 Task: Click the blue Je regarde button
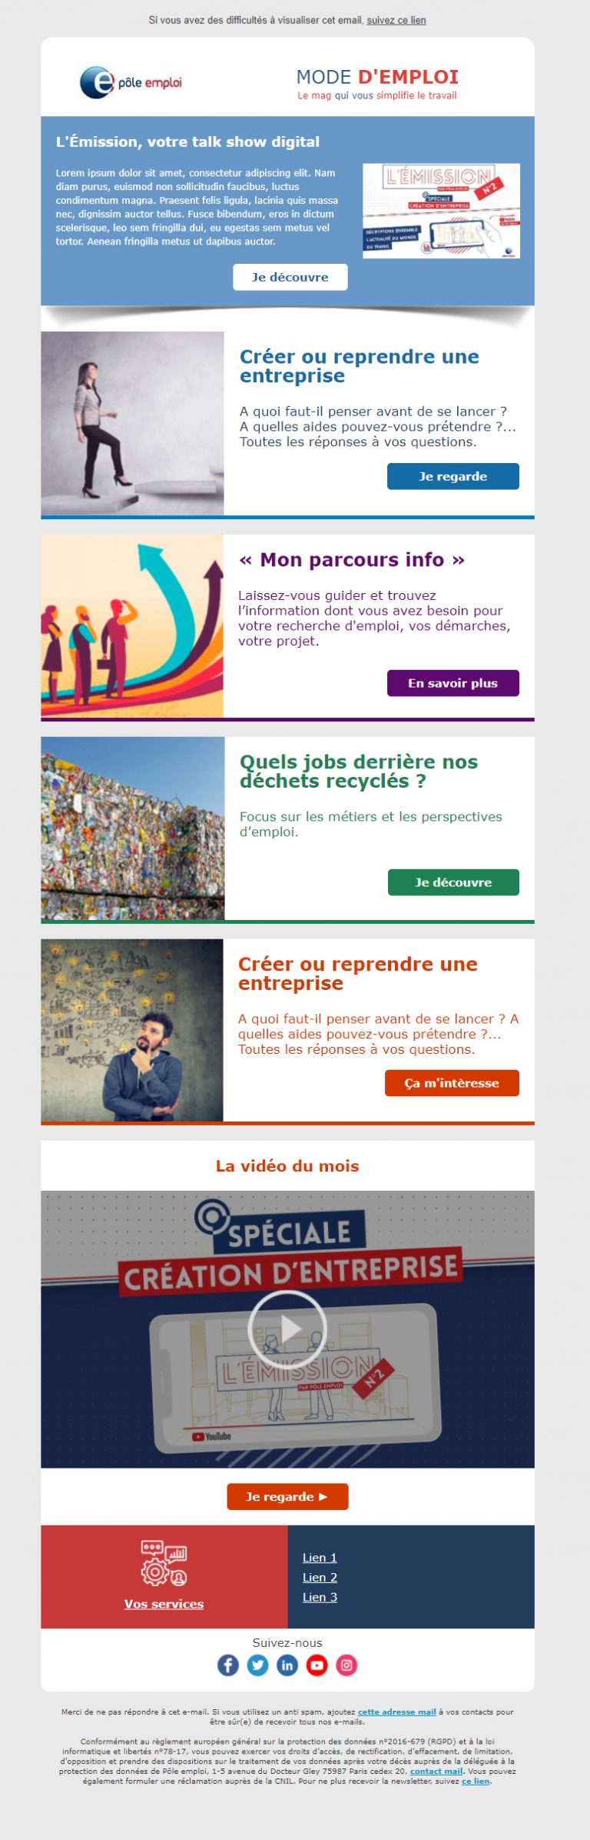click(x=453, y=476)
